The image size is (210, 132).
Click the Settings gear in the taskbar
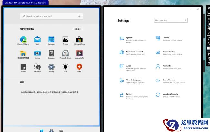[51, 131]
